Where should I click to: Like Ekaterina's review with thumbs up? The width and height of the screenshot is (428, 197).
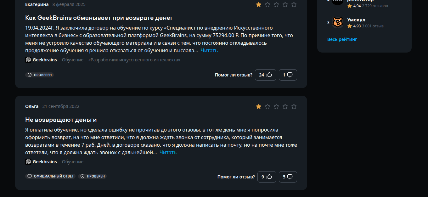point(266,75)
